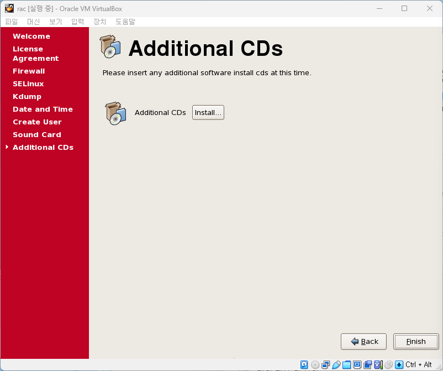The image size is (443, 371).
Task: Select License Agreement in the sidebar
Action: click(35, 54)
